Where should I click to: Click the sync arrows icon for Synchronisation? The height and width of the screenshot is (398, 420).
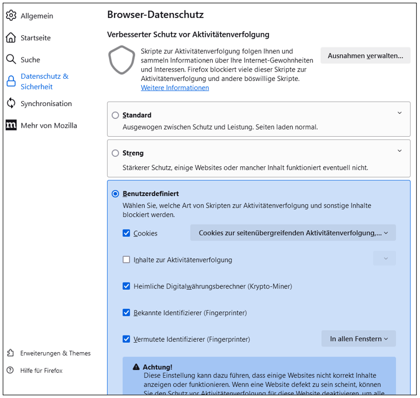pos(11,103)
